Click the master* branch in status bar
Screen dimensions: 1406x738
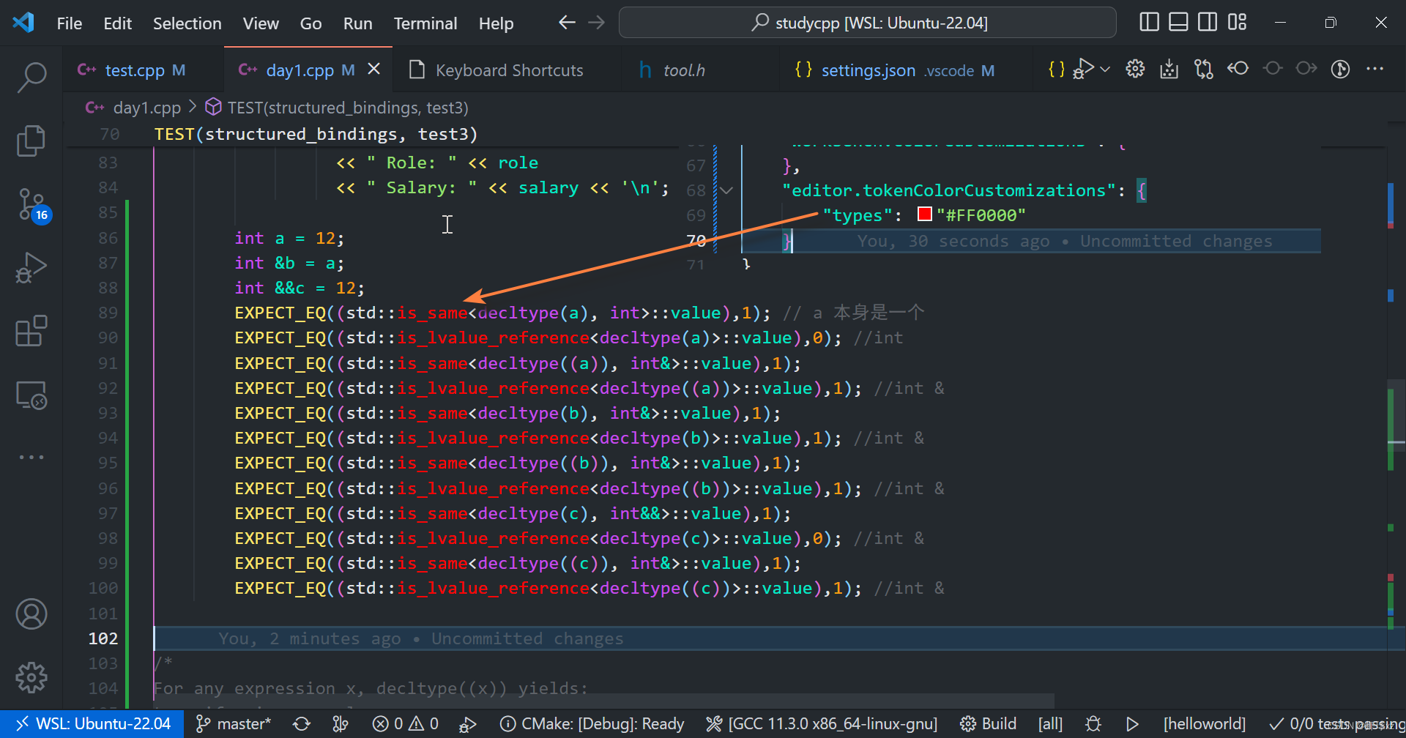tap(234, 723)
